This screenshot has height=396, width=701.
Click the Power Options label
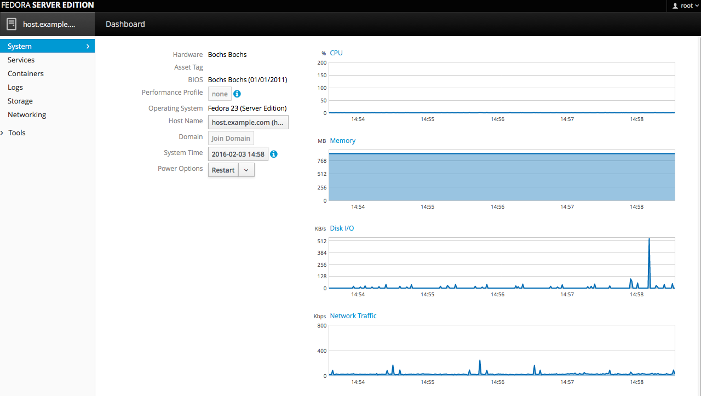180,168
